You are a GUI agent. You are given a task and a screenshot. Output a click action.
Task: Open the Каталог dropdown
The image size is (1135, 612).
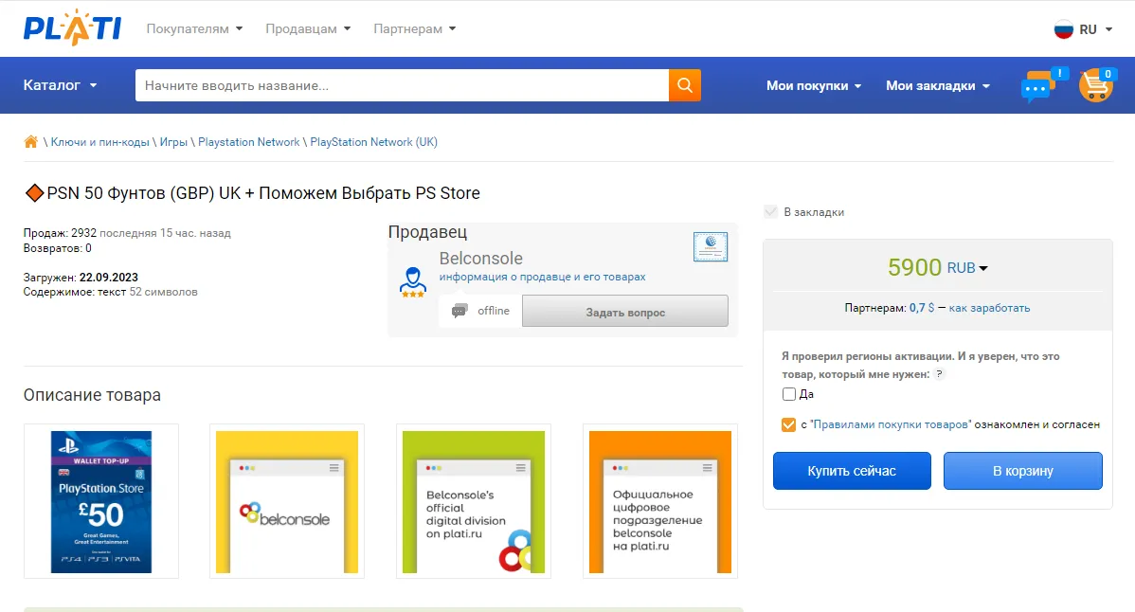[60, 85]
